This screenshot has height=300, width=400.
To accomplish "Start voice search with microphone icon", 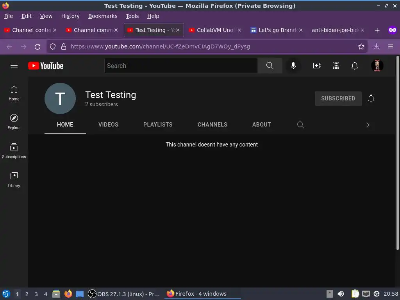I will point(293,66).
